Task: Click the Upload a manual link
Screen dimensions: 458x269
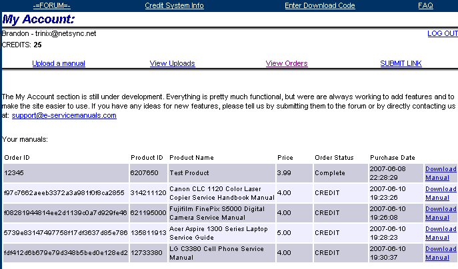Action: coord(59,63)
